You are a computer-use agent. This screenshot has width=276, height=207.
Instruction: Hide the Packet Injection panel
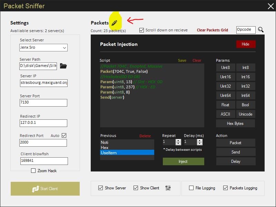(x=245, y=44)
